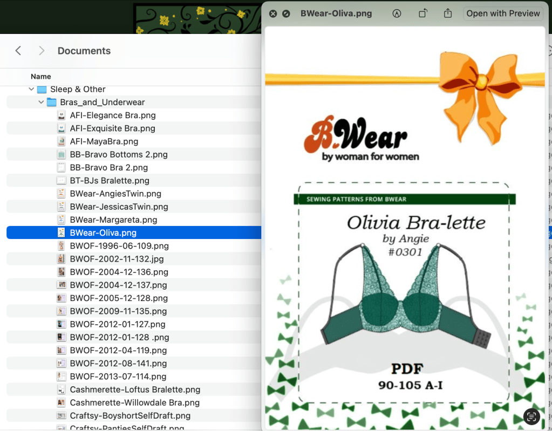Click the Finder forward navigation arrow
Viewport: 552px width, 431px height.
[x=42, y=51]
